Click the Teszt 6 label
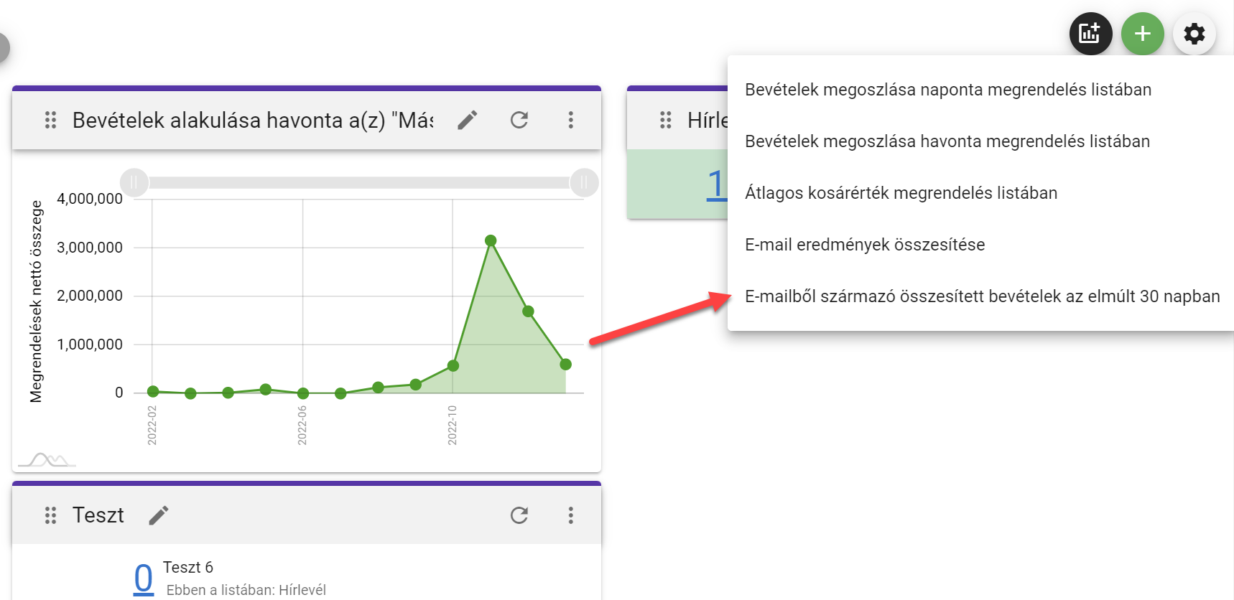The width and height of the screenshot is (1234, 600). click(188, 568)
